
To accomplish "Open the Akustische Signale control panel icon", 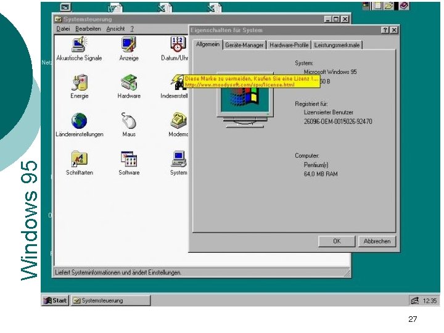I will click(x=80, y=44).
